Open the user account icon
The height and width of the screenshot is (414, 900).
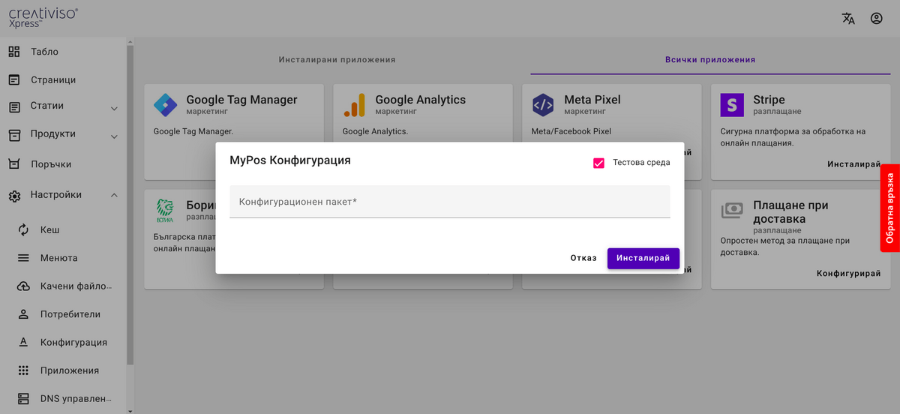[x=876, y=19]
